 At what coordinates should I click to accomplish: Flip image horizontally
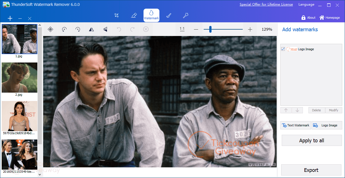click(x=91, y=29)
